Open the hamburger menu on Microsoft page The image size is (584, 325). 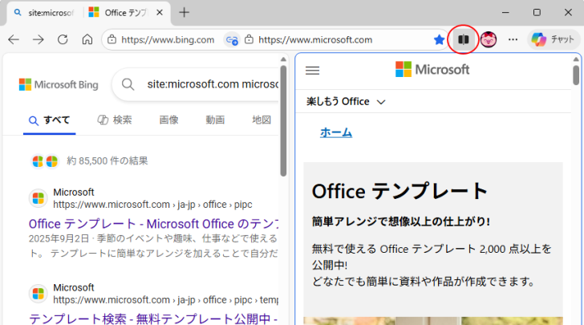point(313,71)
